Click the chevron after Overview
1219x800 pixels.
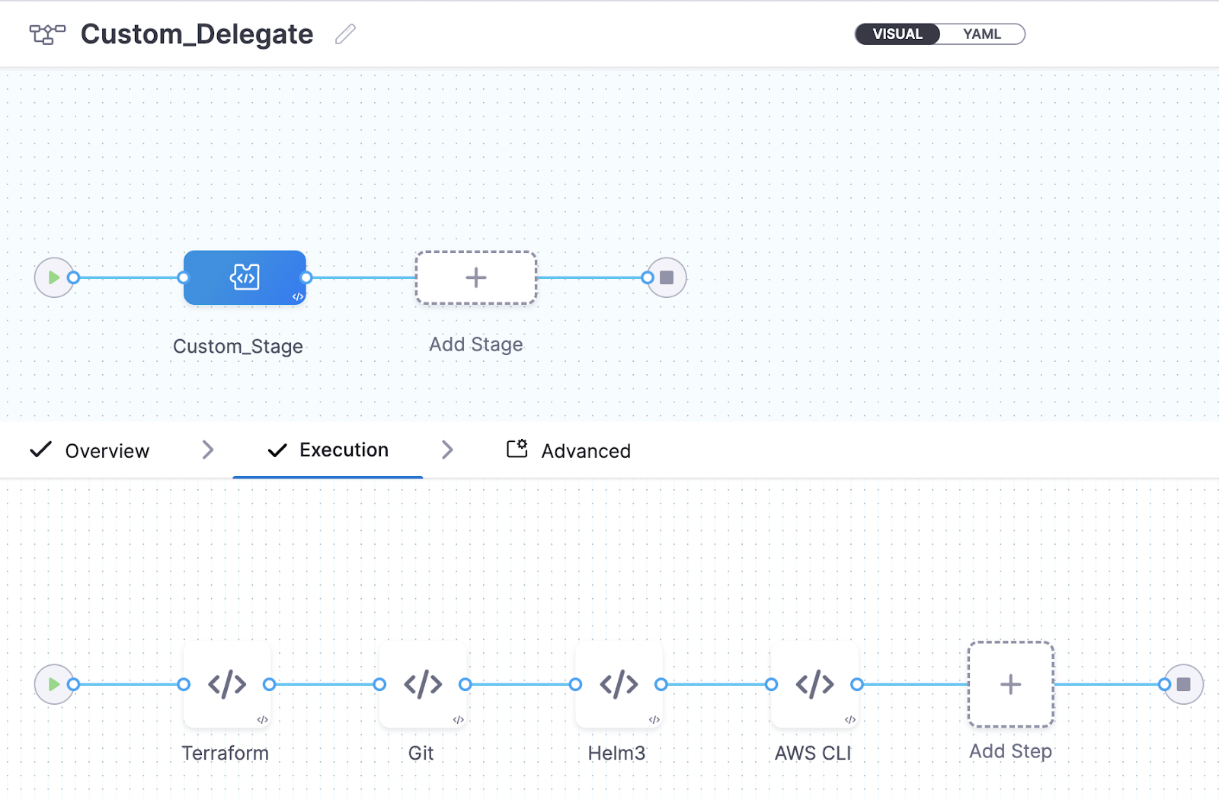(x=208, y=450)
